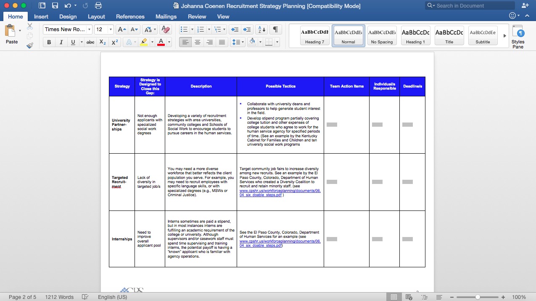Open the Insert ribbon tab
The width and height of the screenshot is (536, 301).
(x=41, y=16)
